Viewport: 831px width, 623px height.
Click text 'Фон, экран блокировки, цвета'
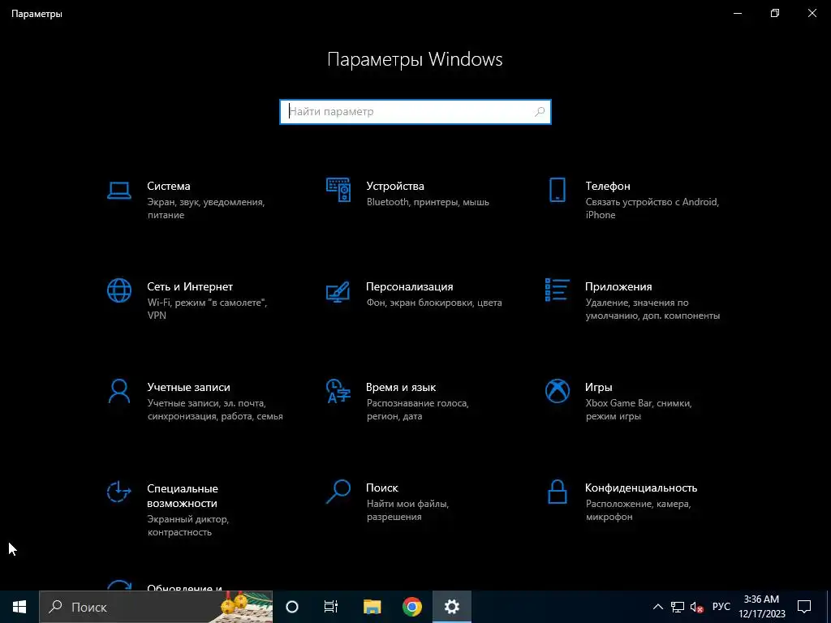pos(434,303)
